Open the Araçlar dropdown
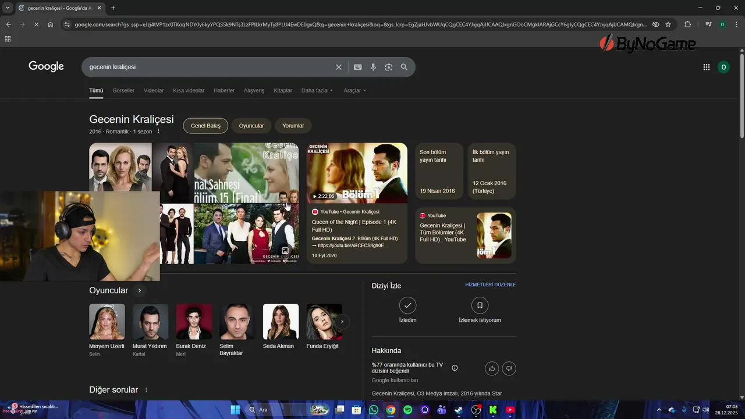745x419 pixels. point(355,91)
